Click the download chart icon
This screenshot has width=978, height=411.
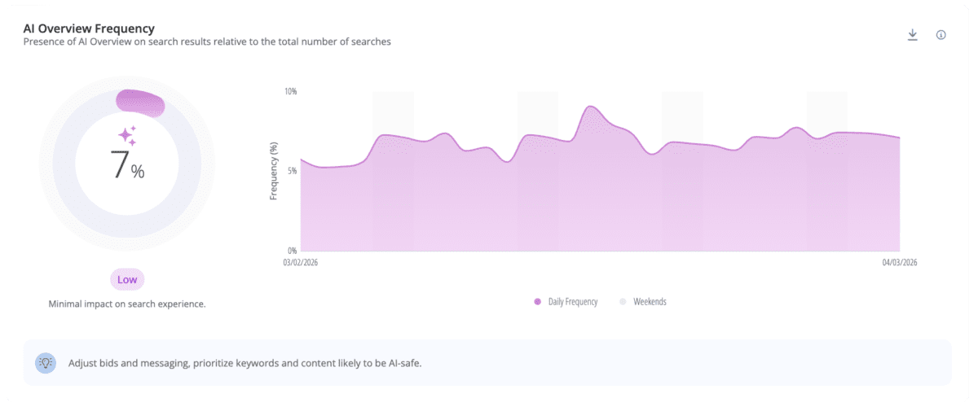913,35
